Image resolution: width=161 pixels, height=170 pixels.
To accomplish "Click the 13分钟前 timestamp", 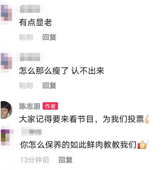I will (35, 160).
